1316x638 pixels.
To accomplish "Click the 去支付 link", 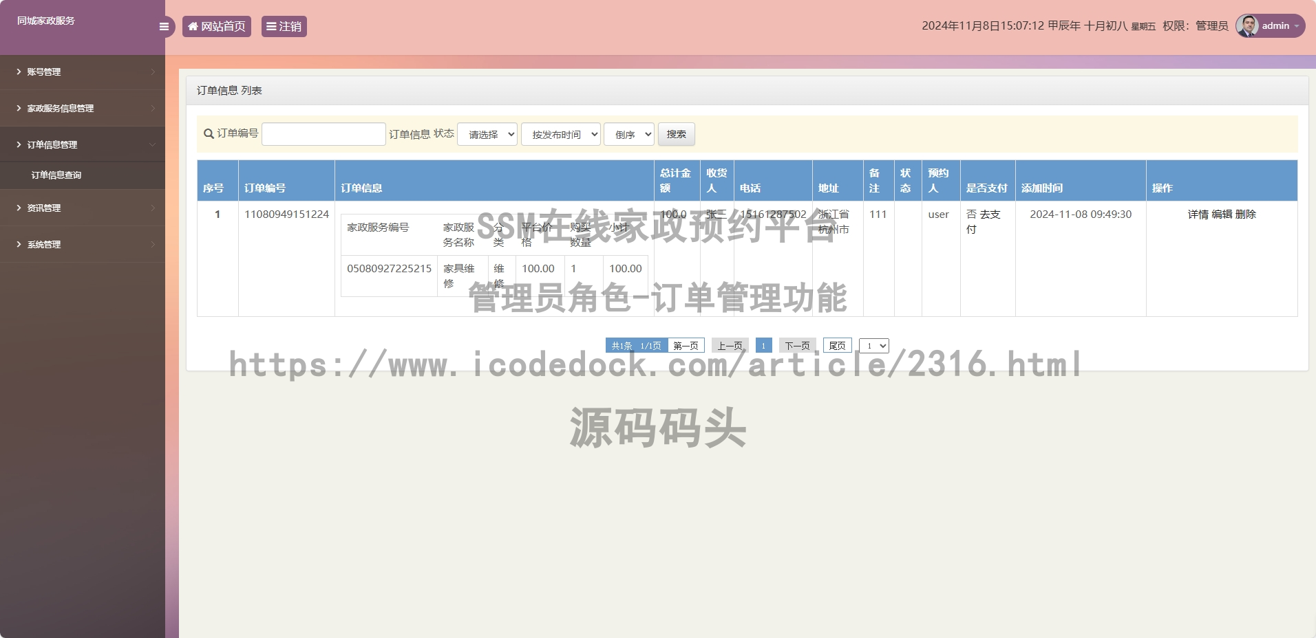I will pos(984,221).
